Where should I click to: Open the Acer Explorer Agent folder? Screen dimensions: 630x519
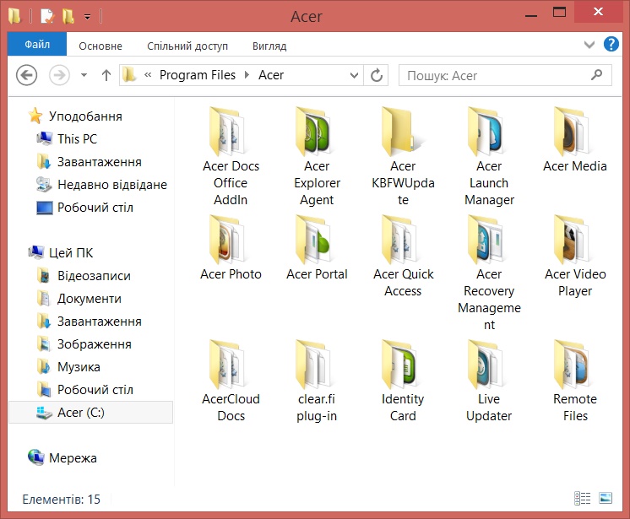tap(317, 156)
